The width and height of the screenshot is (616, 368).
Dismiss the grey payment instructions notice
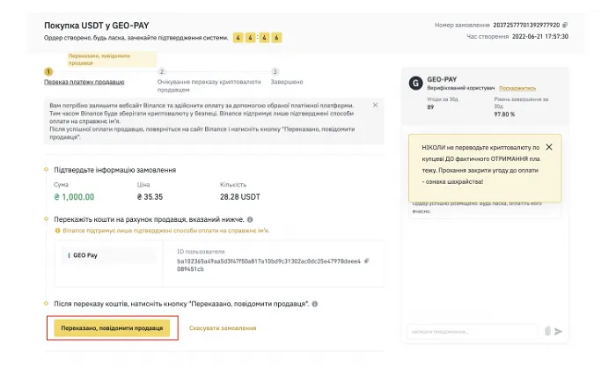tap(375, 105)
